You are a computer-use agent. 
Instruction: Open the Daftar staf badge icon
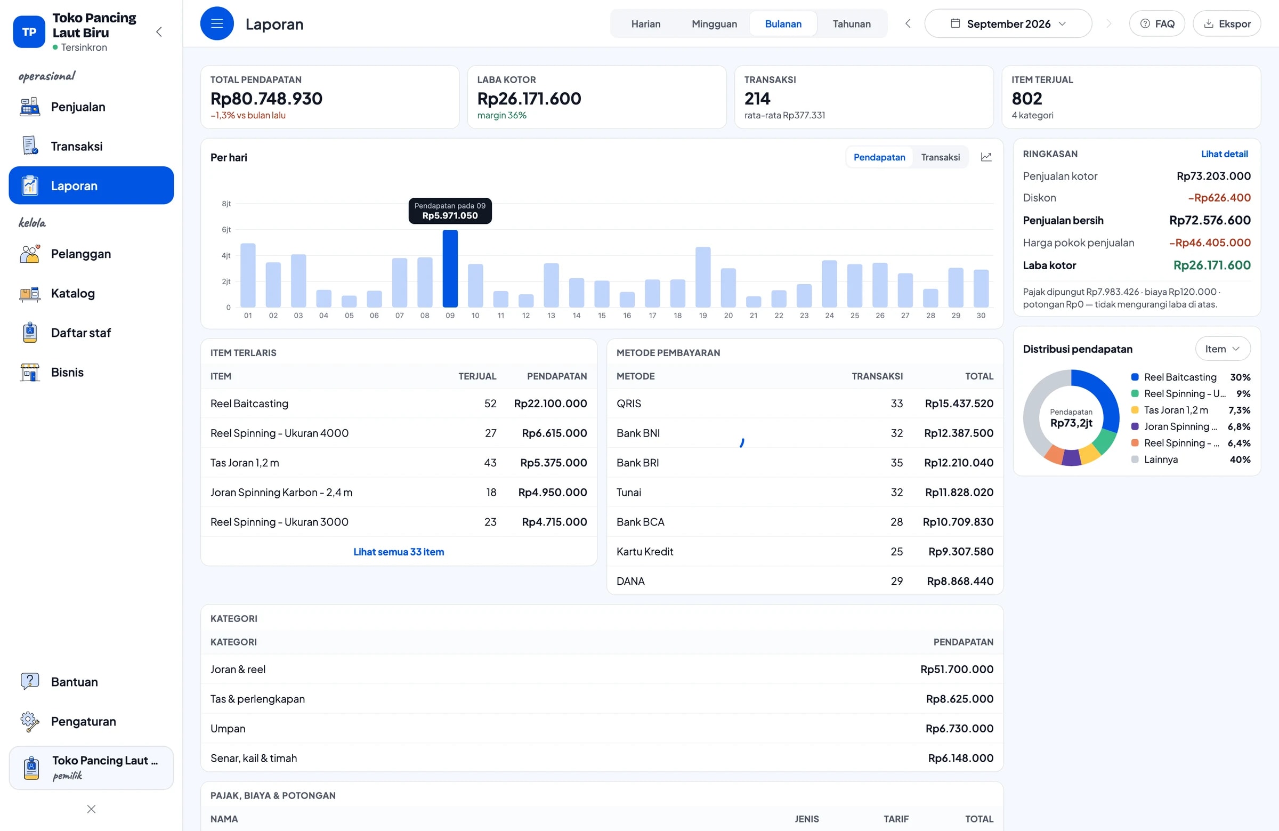pyautogui.click(x=29, y=333)
